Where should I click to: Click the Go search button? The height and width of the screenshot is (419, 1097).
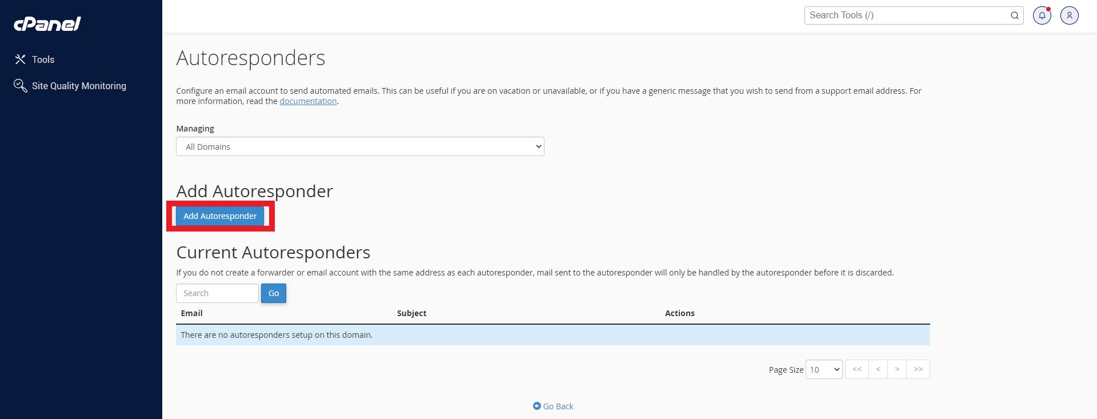pos(274,293)
